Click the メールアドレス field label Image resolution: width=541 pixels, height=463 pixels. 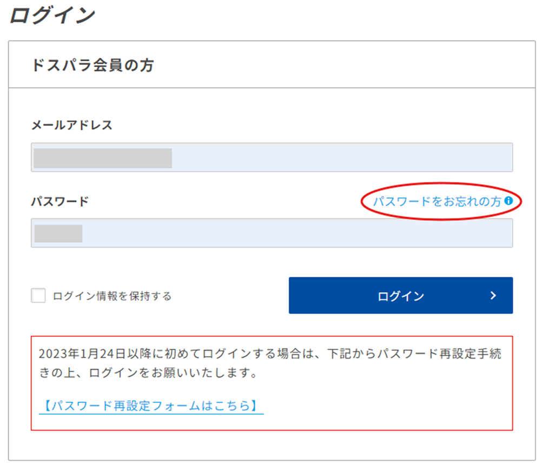tap(72, 125)
